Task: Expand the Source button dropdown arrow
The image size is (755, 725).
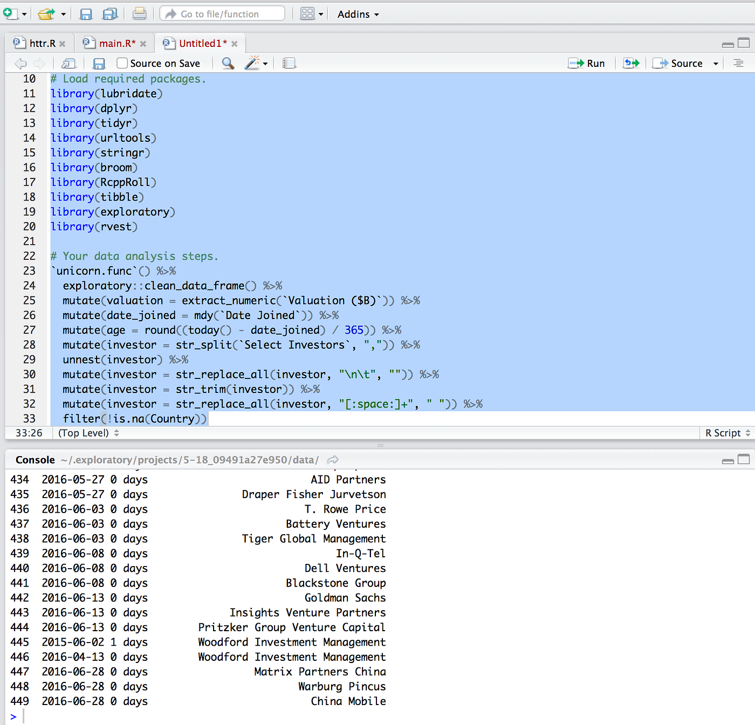Action: coord(716,63)
